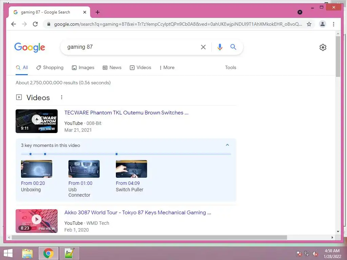Go to Google homepage via logo
Viewport: 347px width, 260px height.
[30, 47]
